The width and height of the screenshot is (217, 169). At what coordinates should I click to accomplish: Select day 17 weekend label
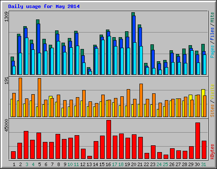(x=114, y=164)
